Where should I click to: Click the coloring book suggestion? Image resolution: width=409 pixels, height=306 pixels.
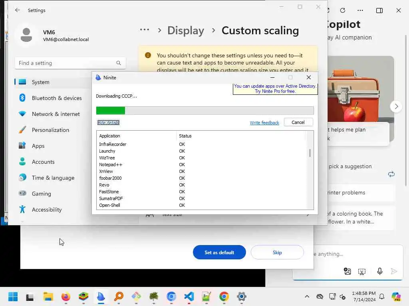[x=361, y=218]
